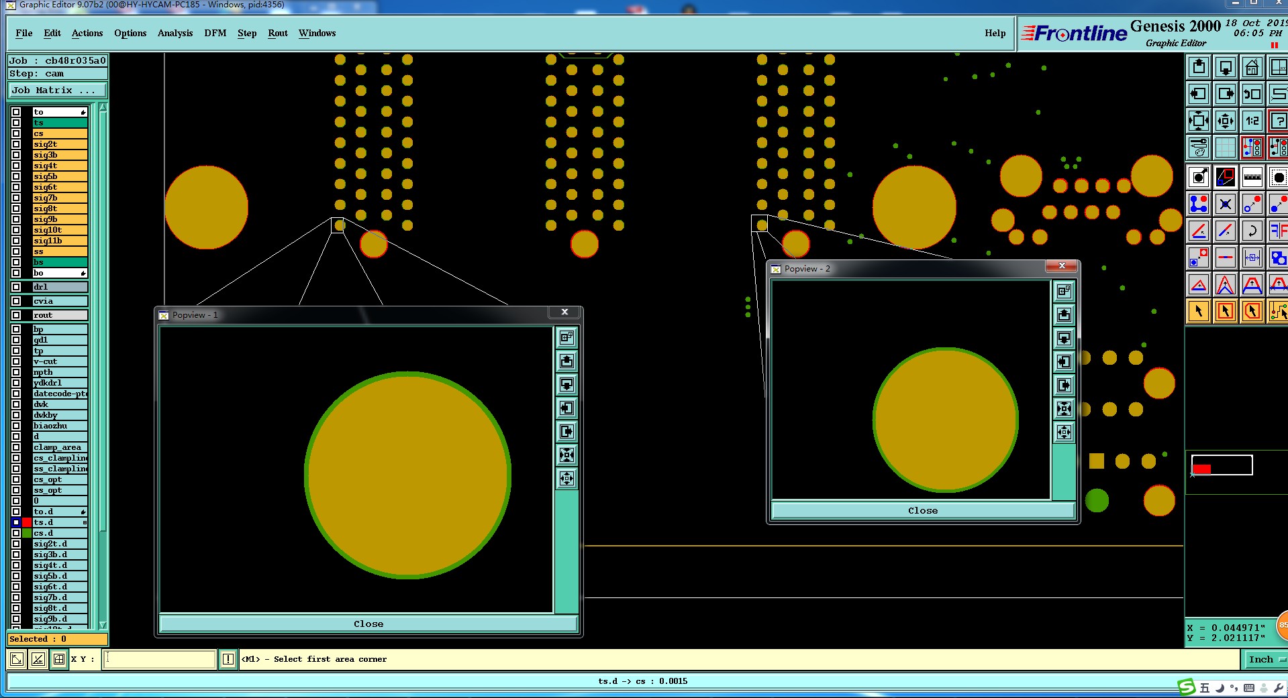Click the red-blue angled line icon
The height and width of the screenshot is (698, 1288).
(x=1226, y=231)
